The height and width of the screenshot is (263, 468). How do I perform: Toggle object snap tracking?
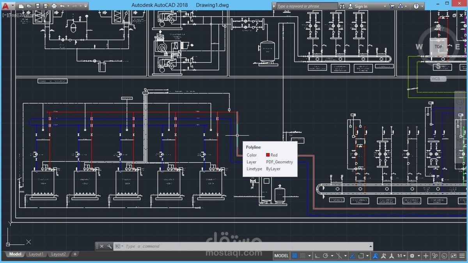coord(352,256)
